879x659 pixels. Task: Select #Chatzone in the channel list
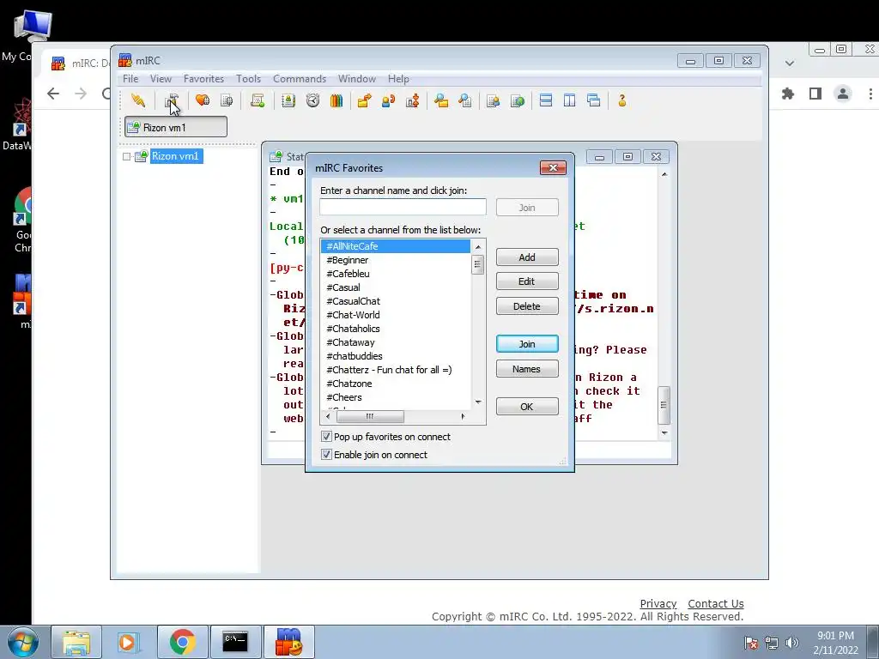coord(395,384)
